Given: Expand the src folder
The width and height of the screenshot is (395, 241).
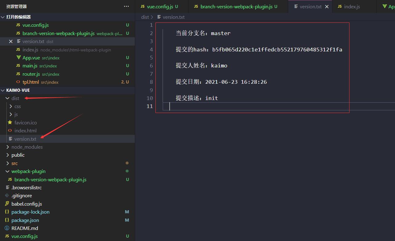Looking at the screenshot, I should point(7,163).
